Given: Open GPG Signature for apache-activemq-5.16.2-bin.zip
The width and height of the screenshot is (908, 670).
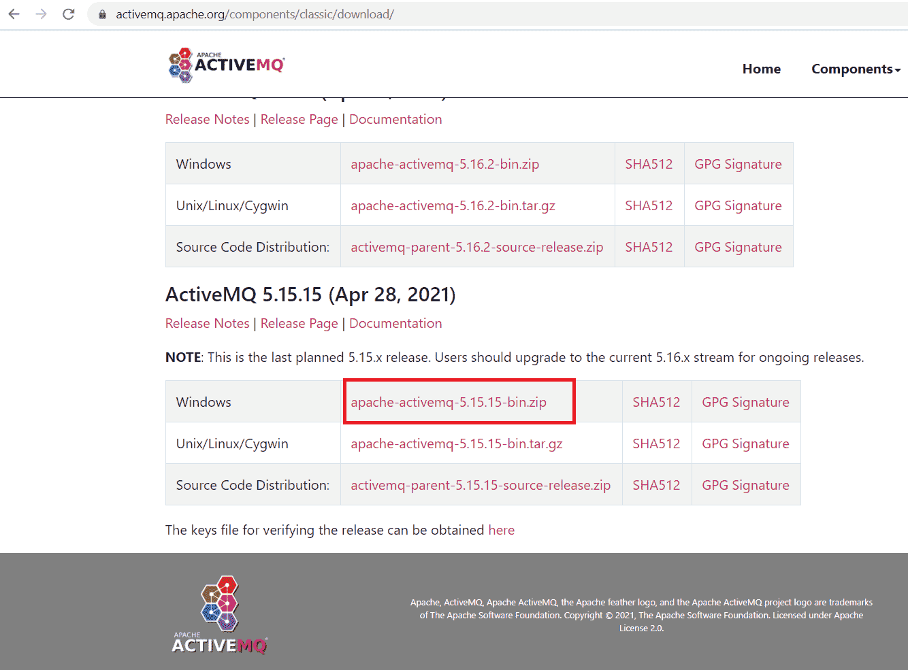Looking at the screenshot, I should (x=738, y=164).
